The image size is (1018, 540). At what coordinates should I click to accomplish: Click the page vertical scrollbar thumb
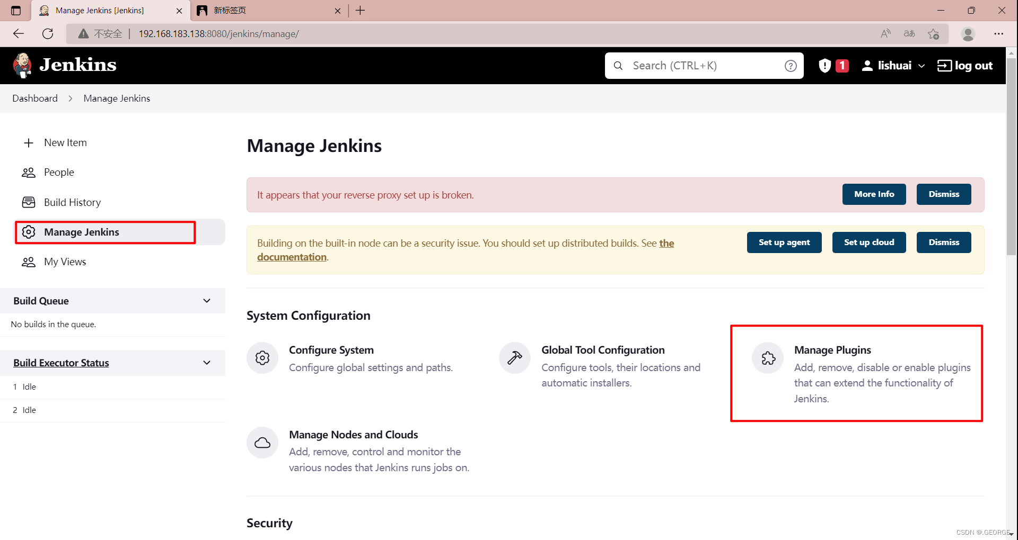1012,156
